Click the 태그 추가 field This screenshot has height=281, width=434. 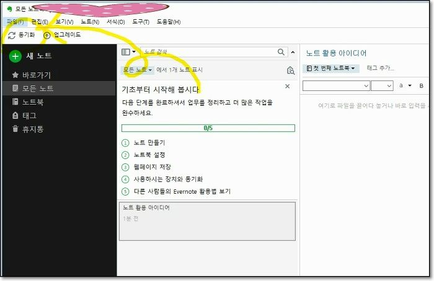click(x=380, y=68)
